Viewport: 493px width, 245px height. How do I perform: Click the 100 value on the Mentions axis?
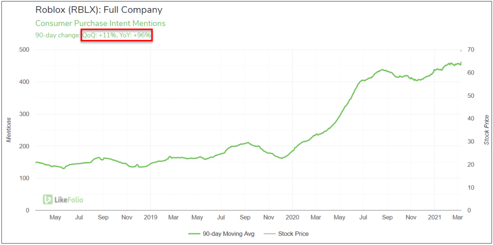point(25,178)
